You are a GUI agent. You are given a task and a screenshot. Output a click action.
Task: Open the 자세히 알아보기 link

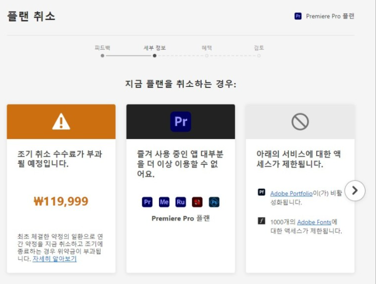pyautogui.click(x=55, y=259)
